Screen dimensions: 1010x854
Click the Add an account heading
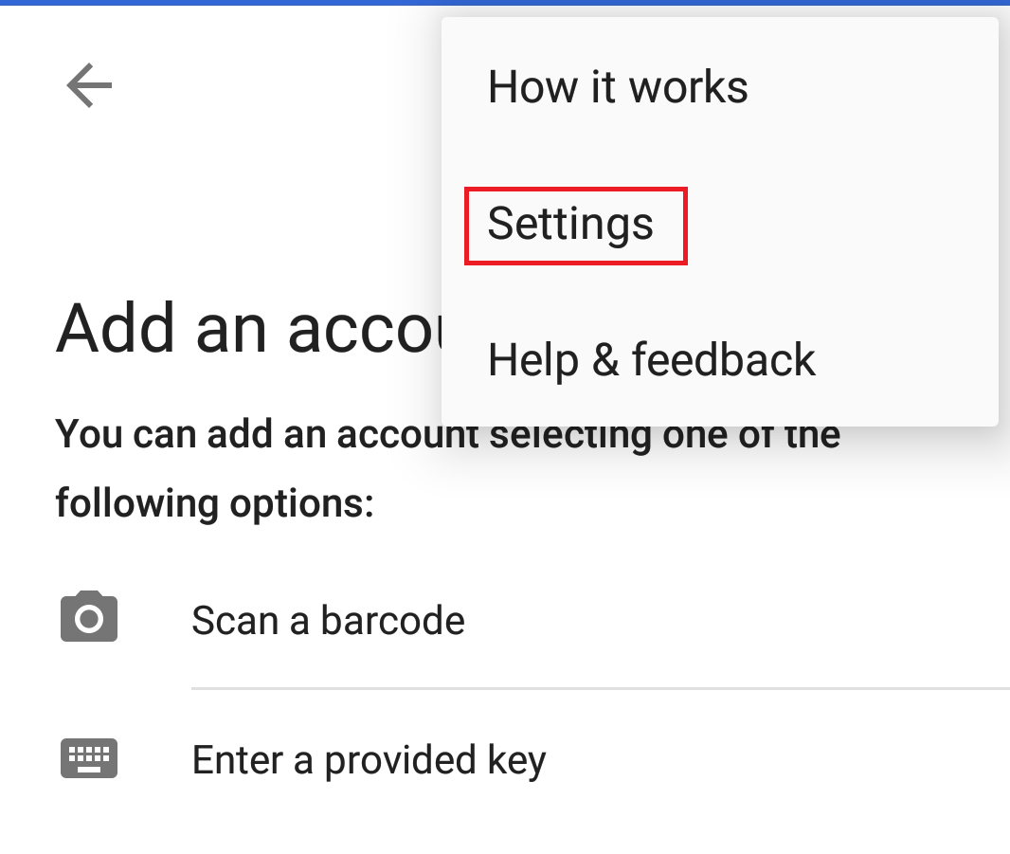point(246,328)
